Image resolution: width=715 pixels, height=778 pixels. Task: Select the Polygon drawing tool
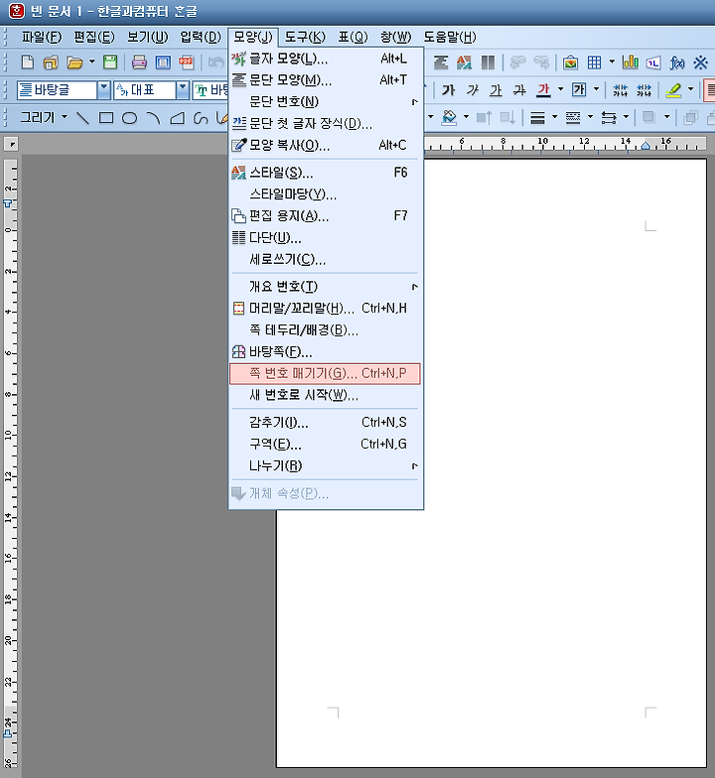point(177,118)
